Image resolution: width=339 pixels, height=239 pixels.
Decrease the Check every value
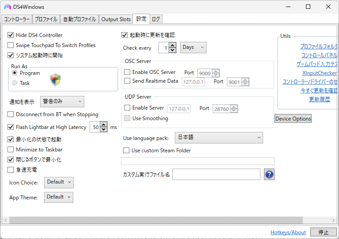point(172,50)
